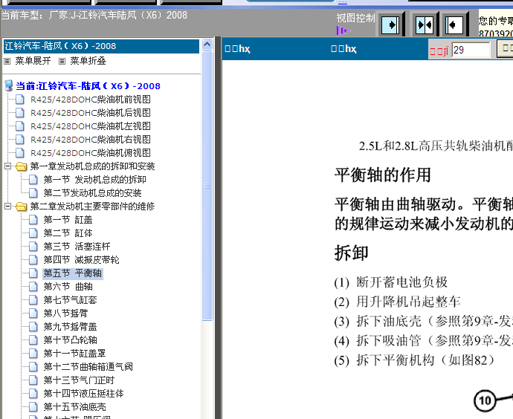
Task: Open R425/428DOHC柴油机后视图 page
Action: coord(91,113)
